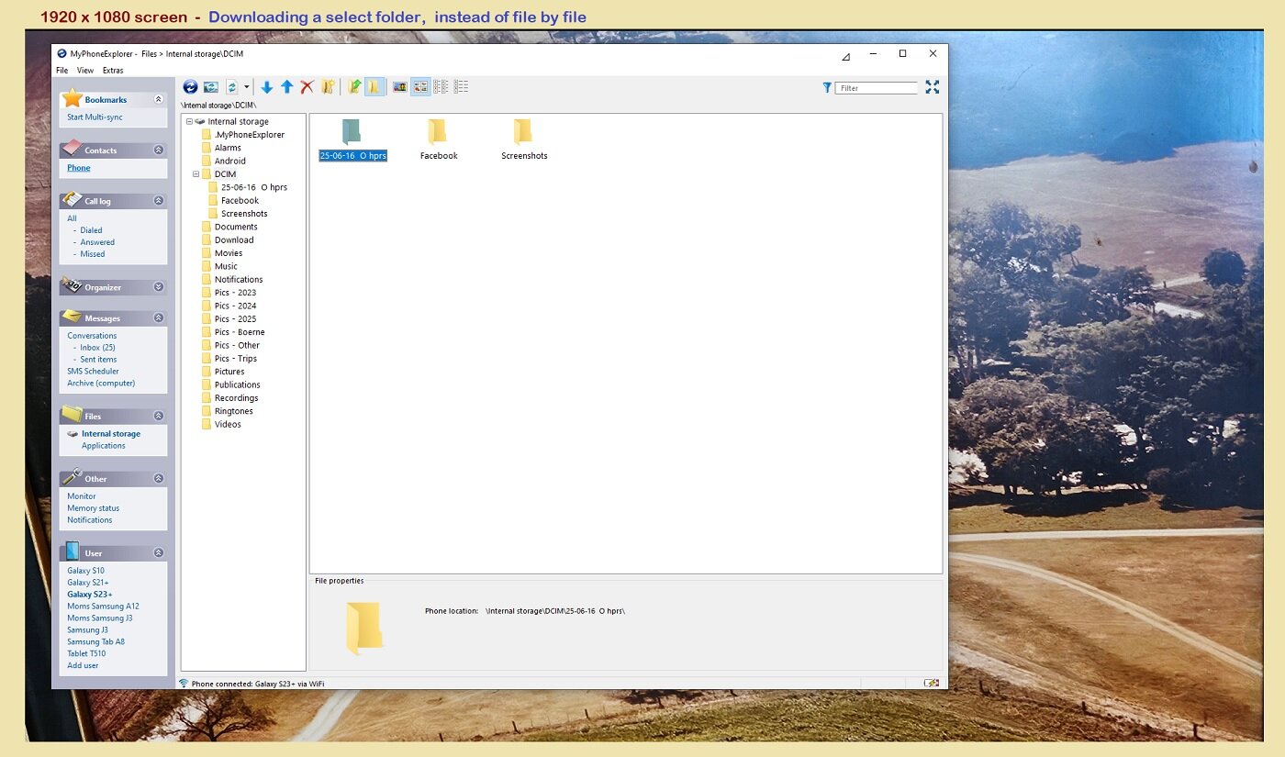Image resolution: width=1285 pixels, height=757 pixels.
Task: Click the Start Multi-sync link
Action: (95, 117)
